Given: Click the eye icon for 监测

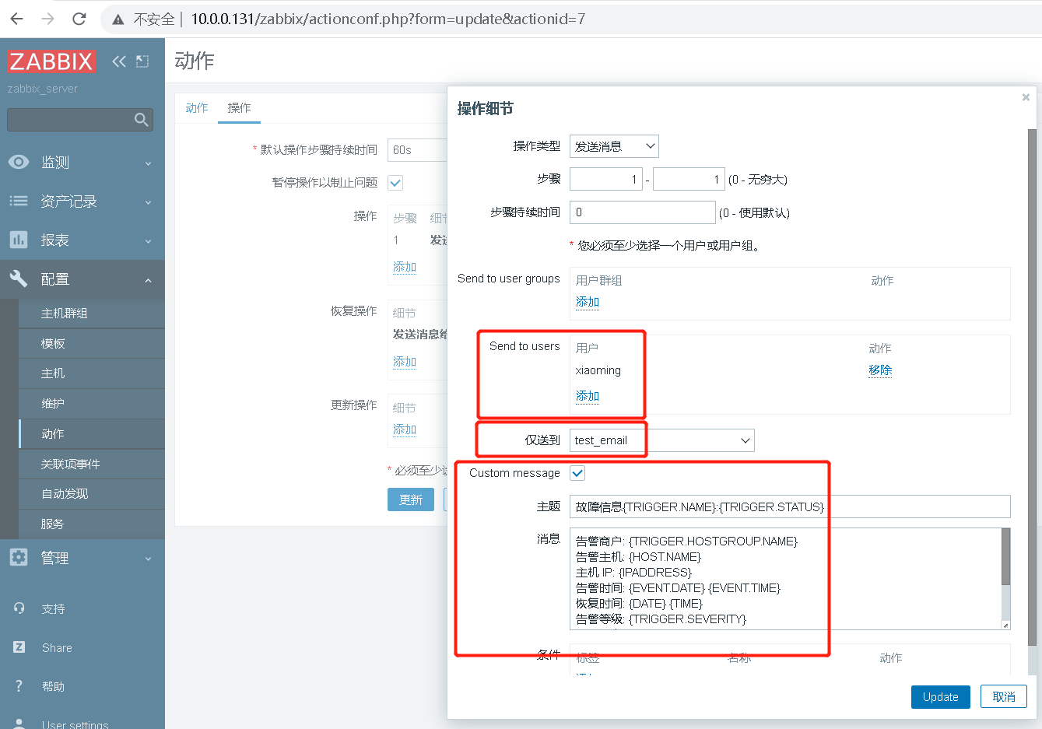Looking at the screenshot, I should click(x=19, y=162).
